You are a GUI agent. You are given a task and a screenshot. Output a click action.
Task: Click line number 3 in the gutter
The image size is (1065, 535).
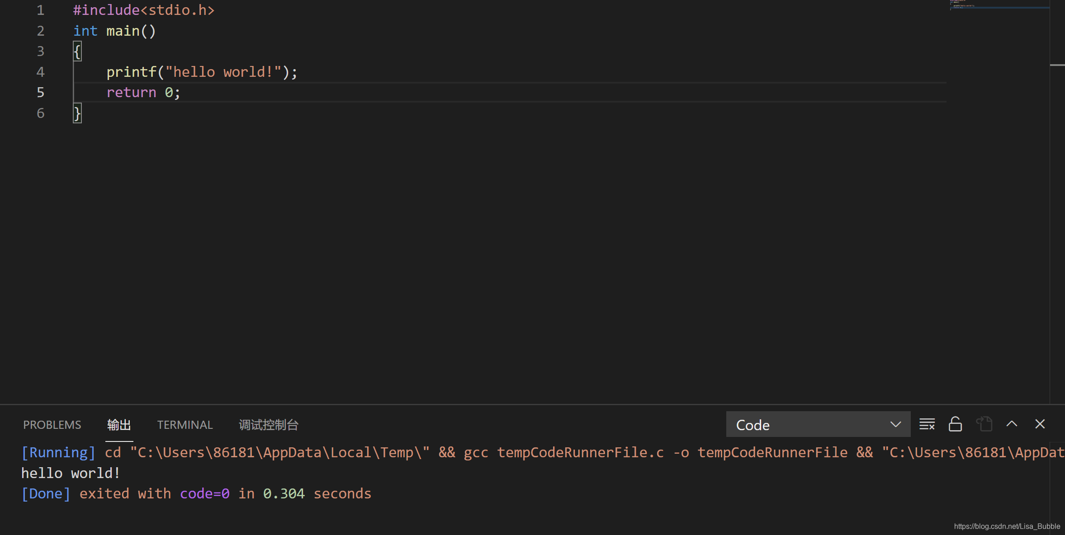pos(41,51)
